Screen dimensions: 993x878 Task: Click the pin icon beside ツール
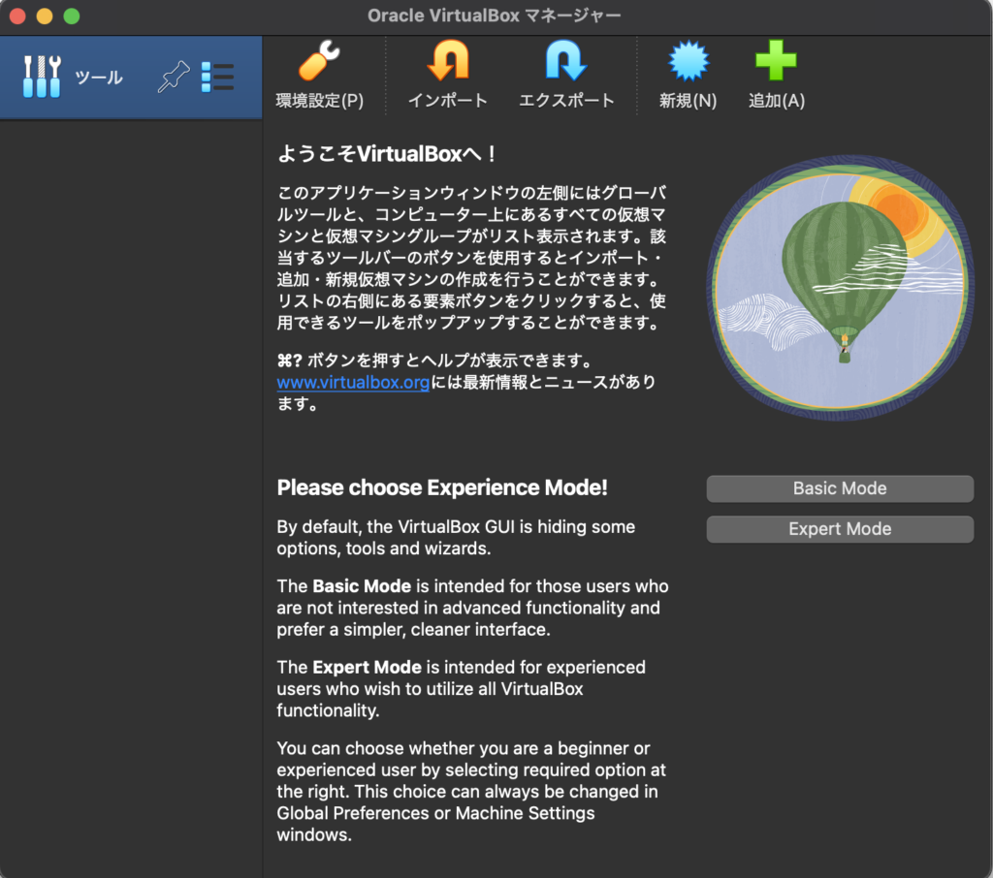pyautogui.click(x=173, y=78)
